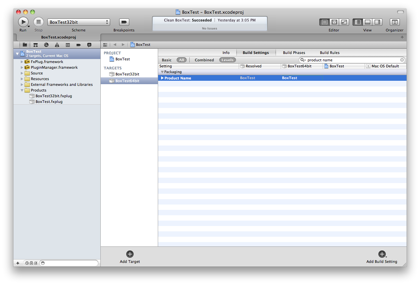Screen dimensions: 420x285
Task: Switch to the Assistant editor
Action: (x=334, y=22)
